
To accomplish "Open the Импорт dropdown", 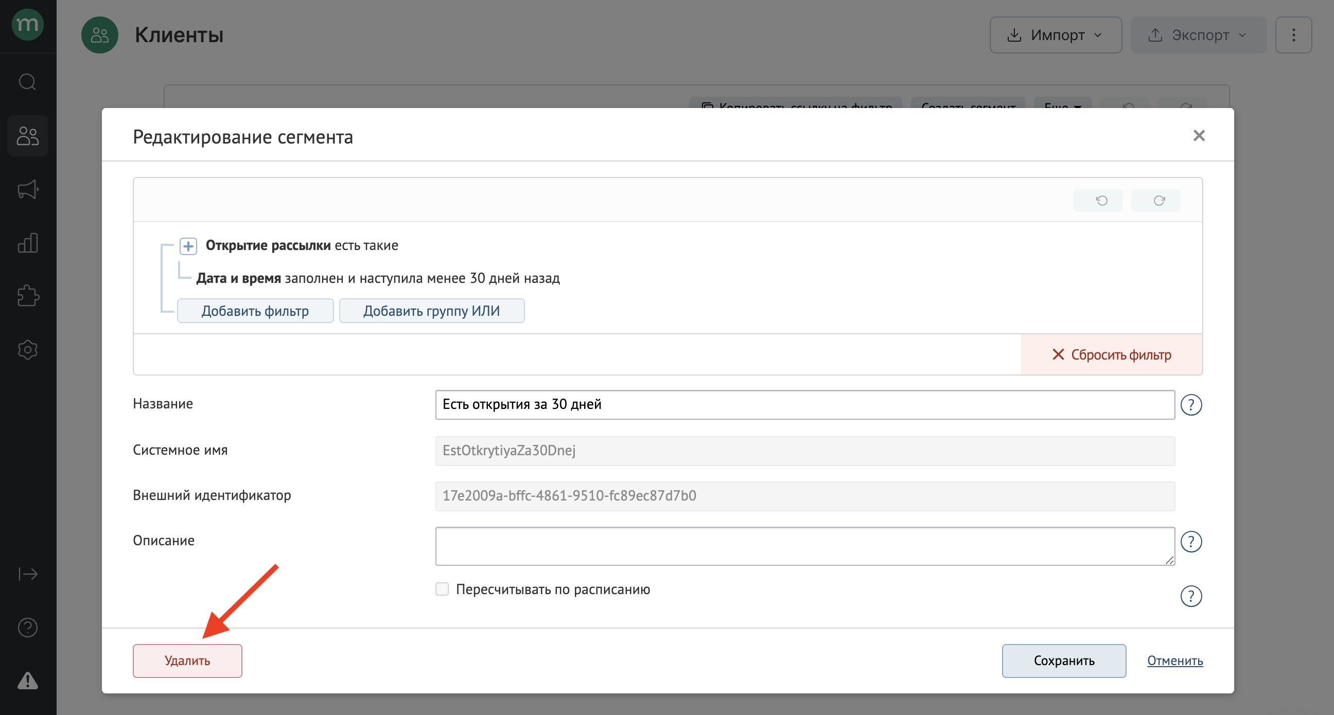I will click(1056, 34).
